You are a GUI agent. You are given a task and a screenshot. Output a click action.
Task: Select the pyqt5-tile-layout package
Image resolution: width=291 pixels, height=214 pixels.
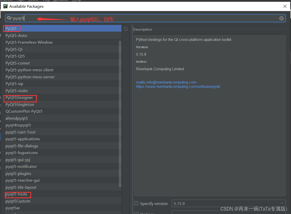click(x=63, y=187)
